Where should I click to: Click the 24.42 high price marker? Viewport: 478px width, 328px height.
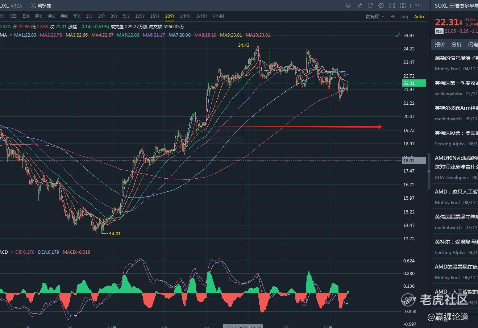[244, 45]
